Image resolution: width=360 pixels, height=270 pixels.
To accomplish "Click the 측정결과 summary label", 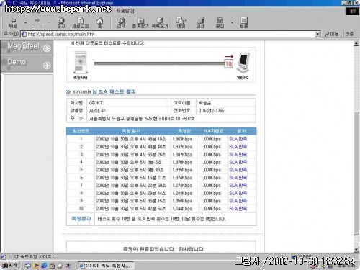I will point(81,218).
